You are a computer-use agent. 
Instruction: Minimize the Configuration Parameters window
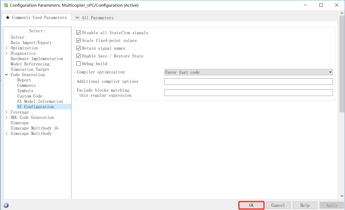[305, 5]
